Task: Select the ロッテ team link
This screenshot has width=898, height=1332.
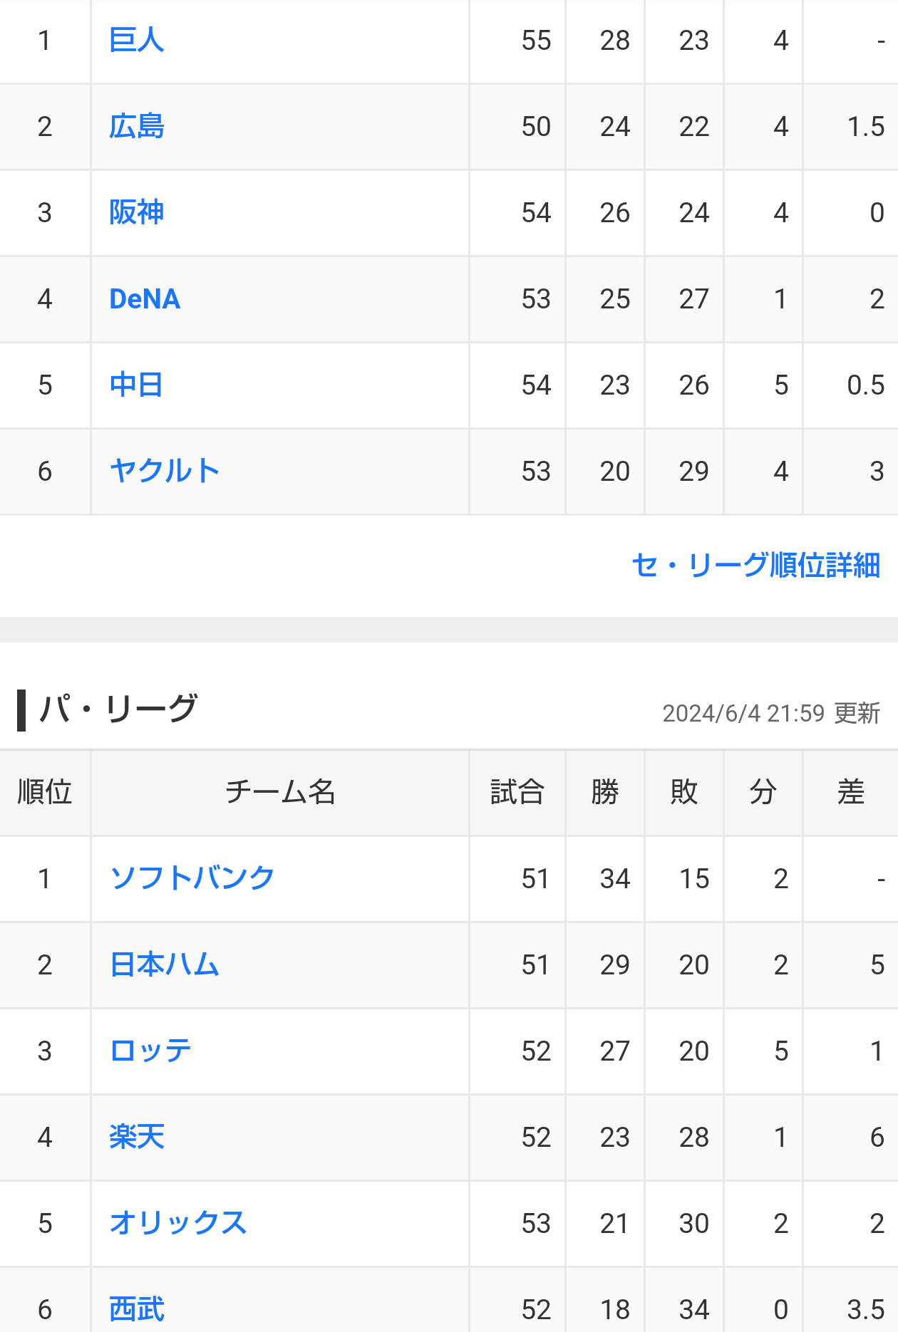Action: coord(150,1051)
